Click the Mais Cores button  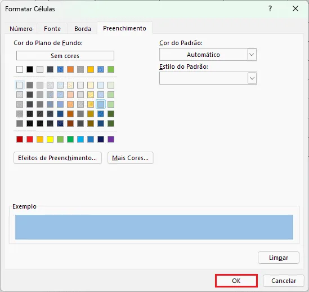(x=130, y=158)
